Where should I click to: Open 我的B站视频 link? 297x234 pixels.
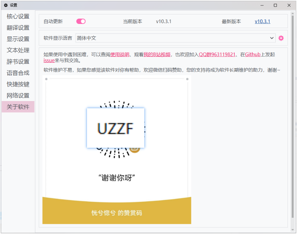(157, 55)
